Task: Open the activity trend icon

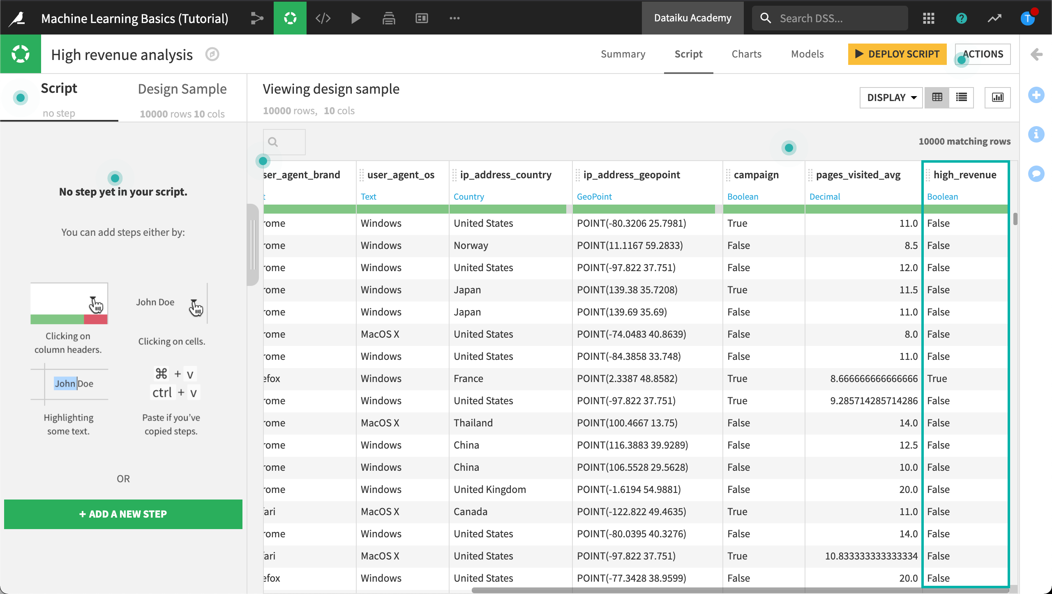Action: tap(994, 18)
